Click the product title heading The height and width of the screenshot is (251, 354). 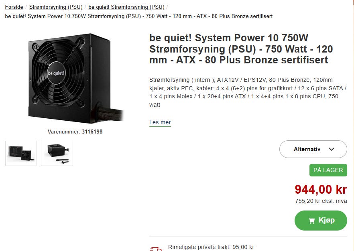(241, 49)
